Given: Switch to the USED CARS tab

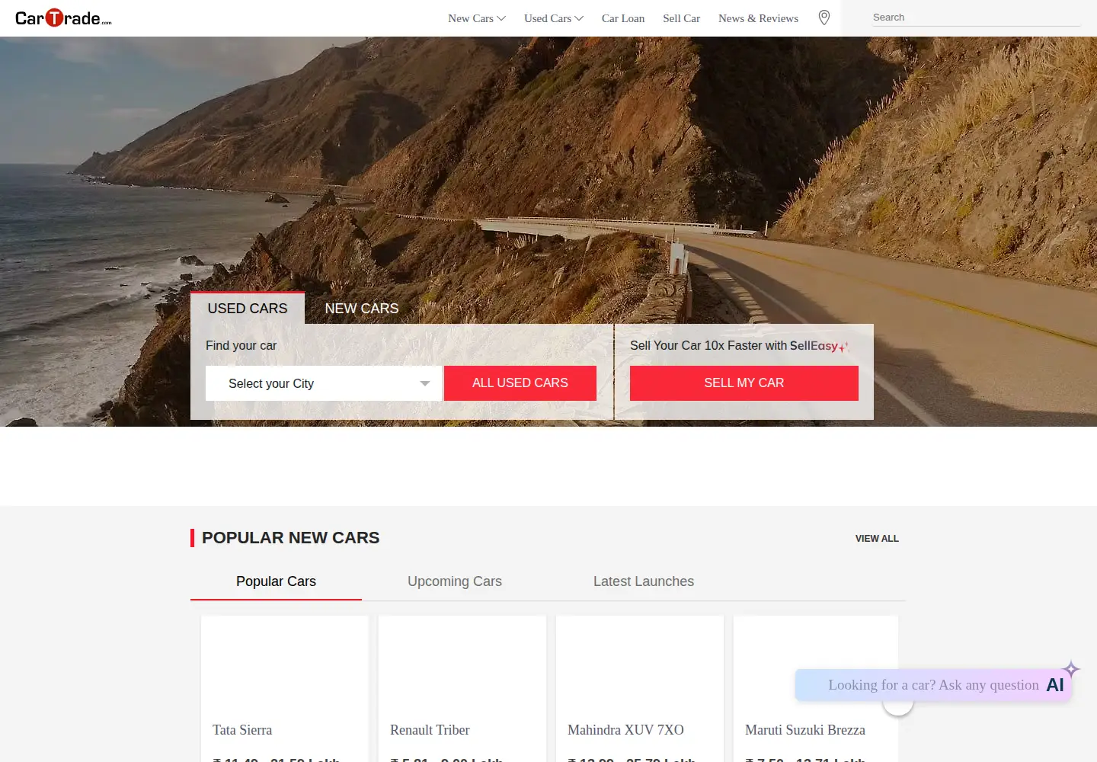Looking at the screenshot, I should [248, 308].
